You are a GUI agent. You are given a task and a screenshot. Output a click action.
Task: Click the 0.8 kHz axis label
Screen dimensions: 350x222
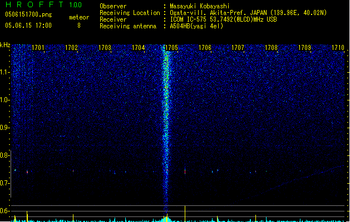(x=4, y=155)
